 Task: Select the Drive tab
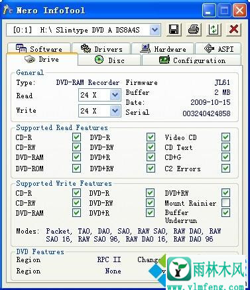(42, 59)
